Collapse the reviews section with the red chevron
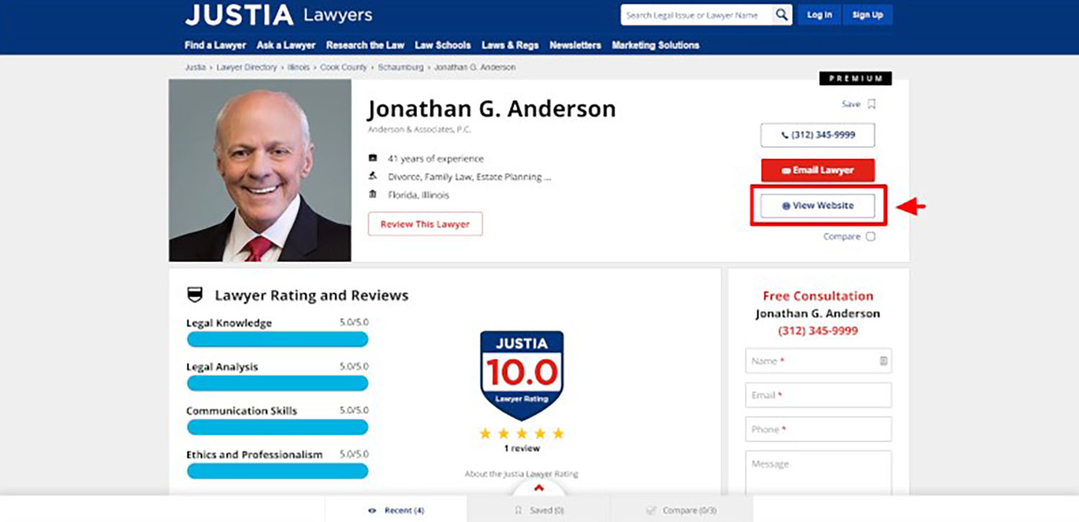Viewport: 1079px width, 522px height. point(539,487)
